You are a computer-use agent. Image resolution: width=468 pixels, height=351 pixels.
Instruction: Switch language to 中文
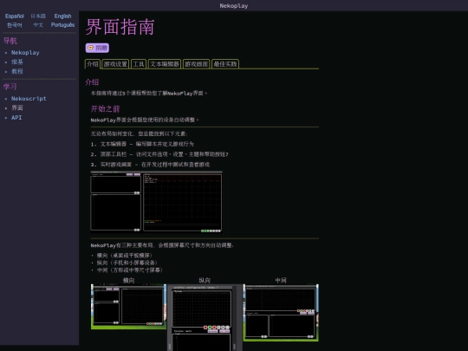click(x=38, y=25)
